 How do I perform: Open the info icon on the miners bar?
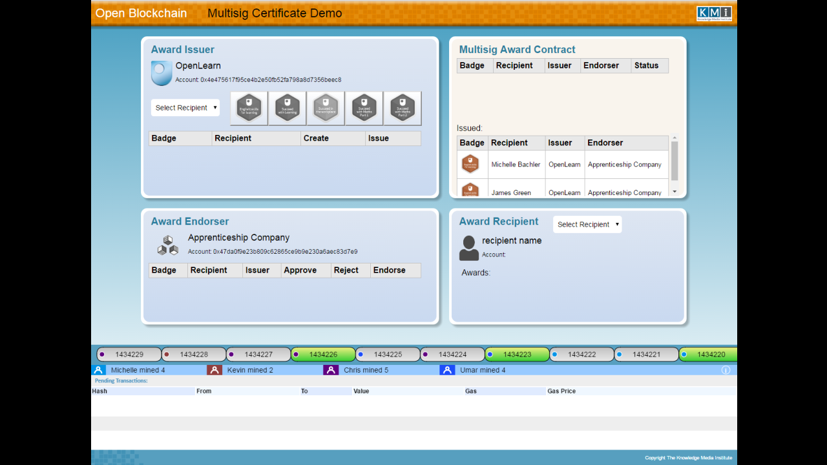point(726,370)
